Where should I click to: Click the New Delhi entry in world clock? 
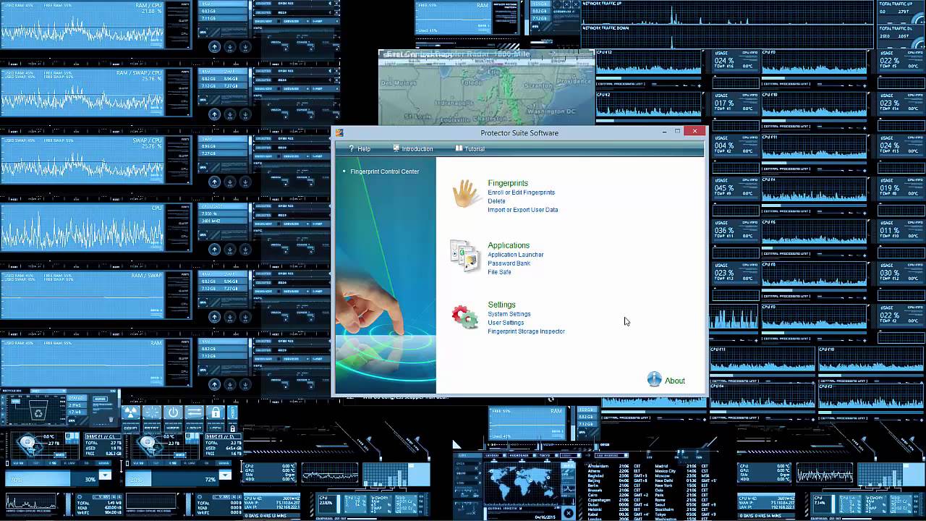point(663,480)
